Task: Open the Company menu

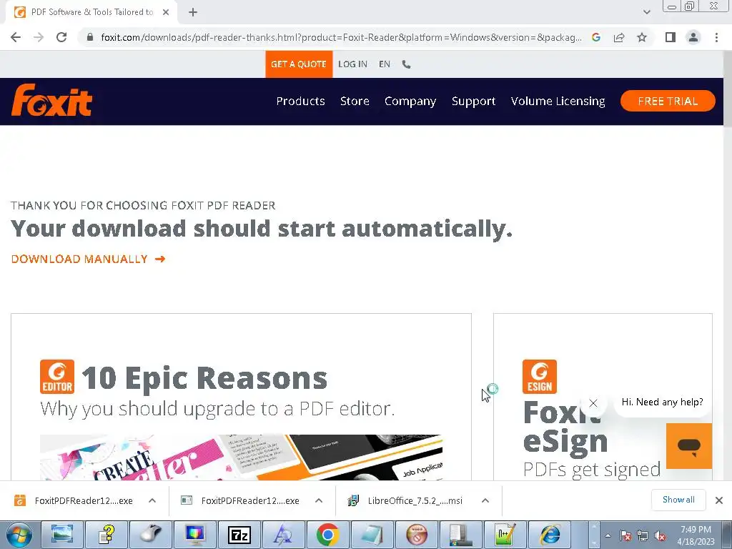Action: (410, 102)
